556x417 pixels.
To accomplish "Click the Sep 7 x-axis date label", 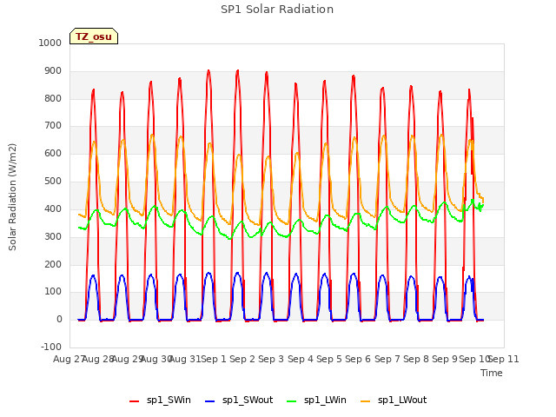I will (387, 359).
